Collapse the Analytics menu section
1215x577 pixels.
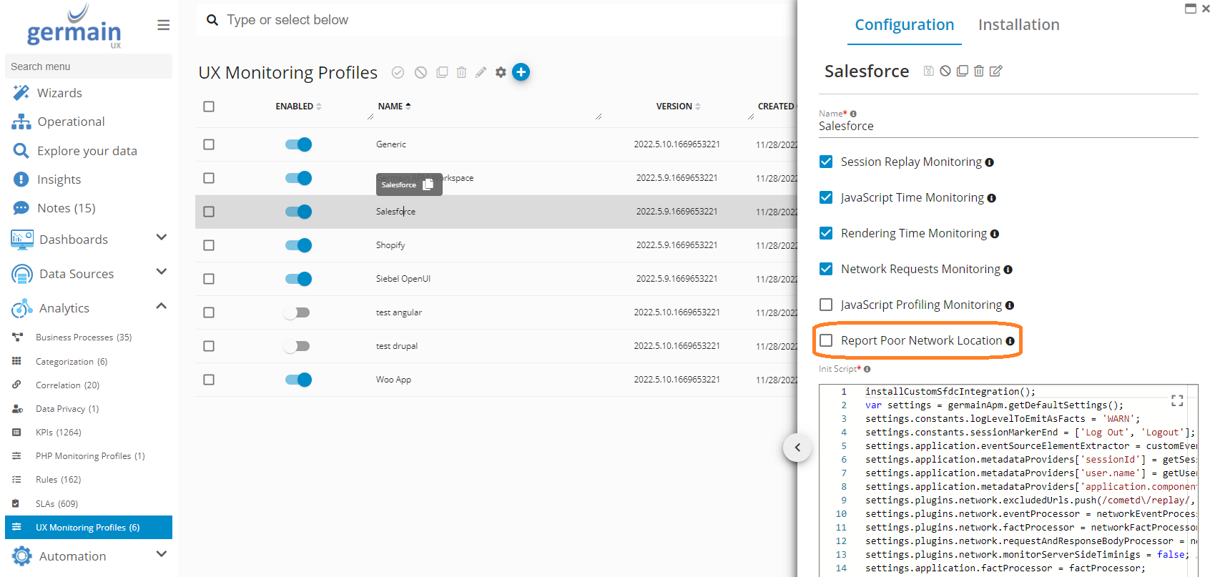(161, 307)
